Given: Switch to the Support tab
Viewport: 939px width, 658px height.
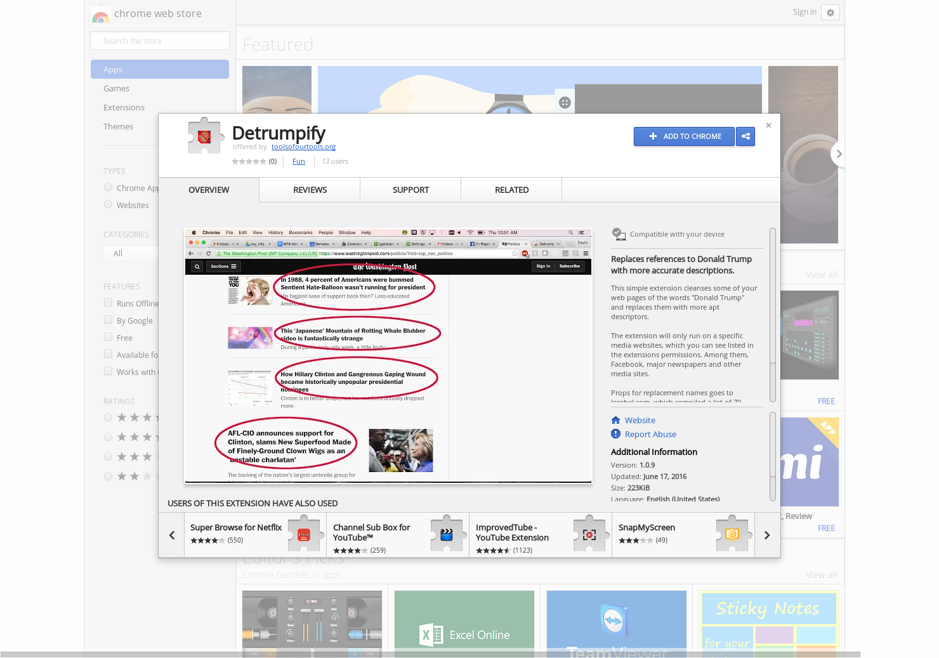Looking at the screenshot, I should pos(410,190).
